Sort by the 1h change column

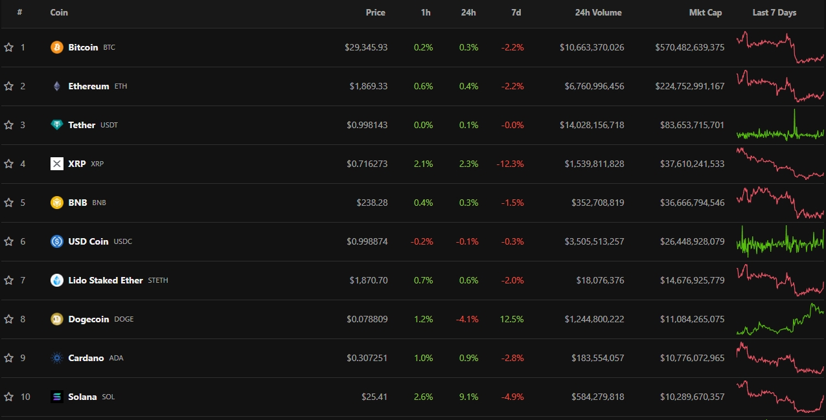(426, 12)
